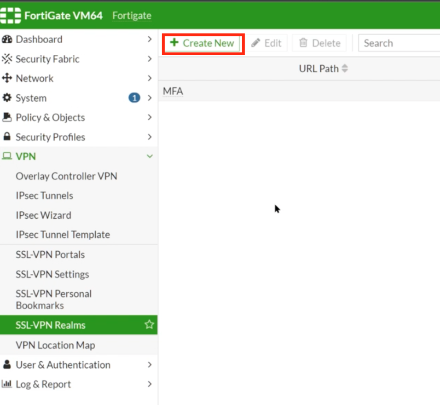The width and height of the screenshot is (440, 405).
Task: Click the Create New button
Action: 202,43
